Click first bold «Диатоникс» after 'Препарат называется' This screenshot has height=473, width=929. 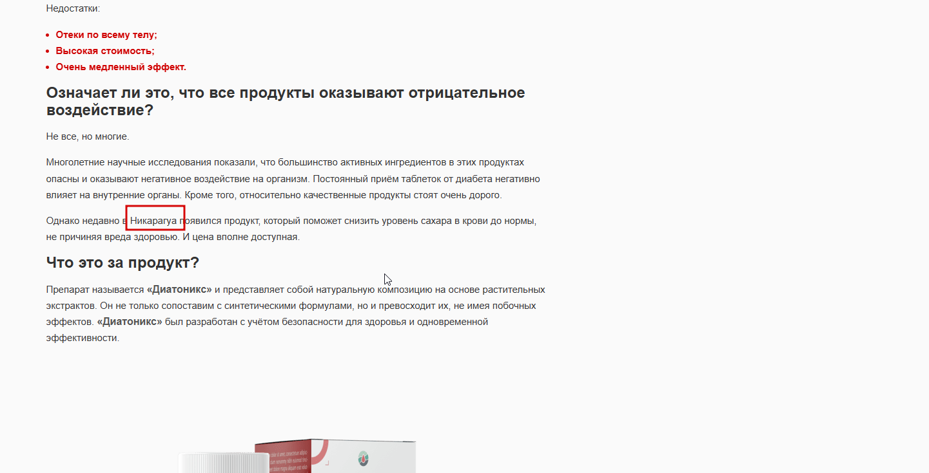[x=179, y=290]
